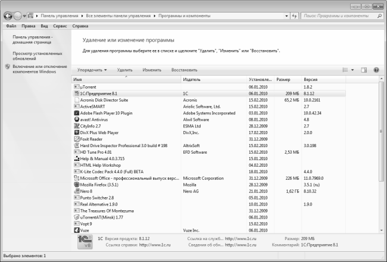Click the Microsoft Office entry icon
The height and width of the screenshot is (262, 387).
pos(76,178)
